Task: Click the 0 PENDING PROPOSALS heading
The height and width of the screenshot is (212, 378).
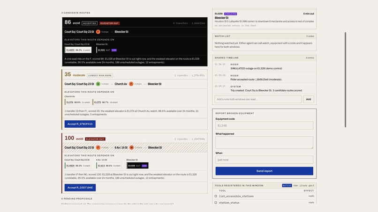Action: [76, 199]
